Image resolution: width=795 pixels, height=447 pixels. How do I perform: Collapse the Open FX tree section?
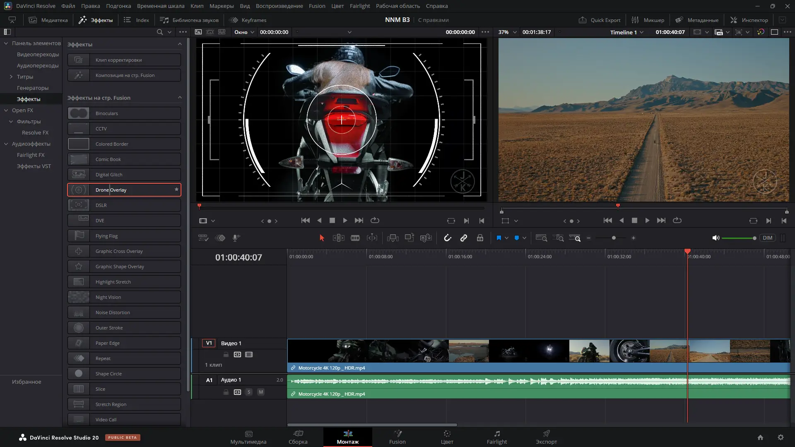coord(6,111)
